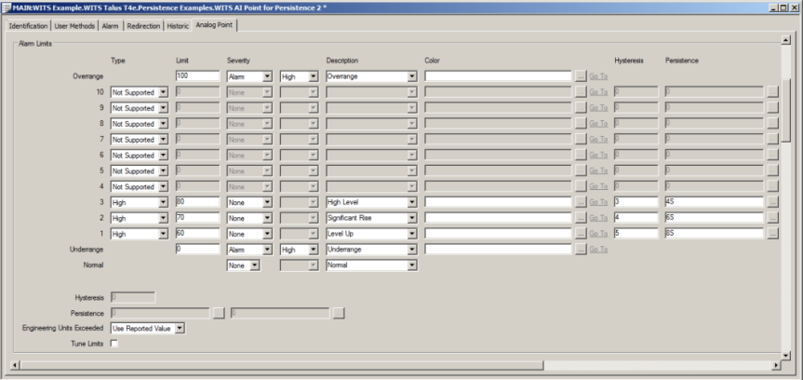803x380 pixels.
Task: Click Go To link for limit 2
Action: [x=598, y=218]
